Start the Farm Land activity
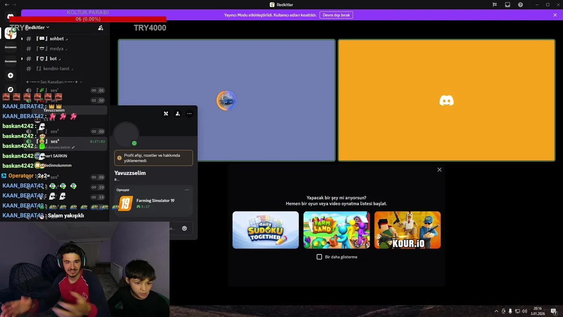 pyautogui.click(x=336, y=230)
